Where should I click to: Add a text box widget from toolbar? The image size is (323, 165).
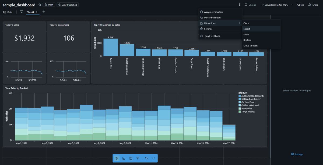click(x=131, y=158)
